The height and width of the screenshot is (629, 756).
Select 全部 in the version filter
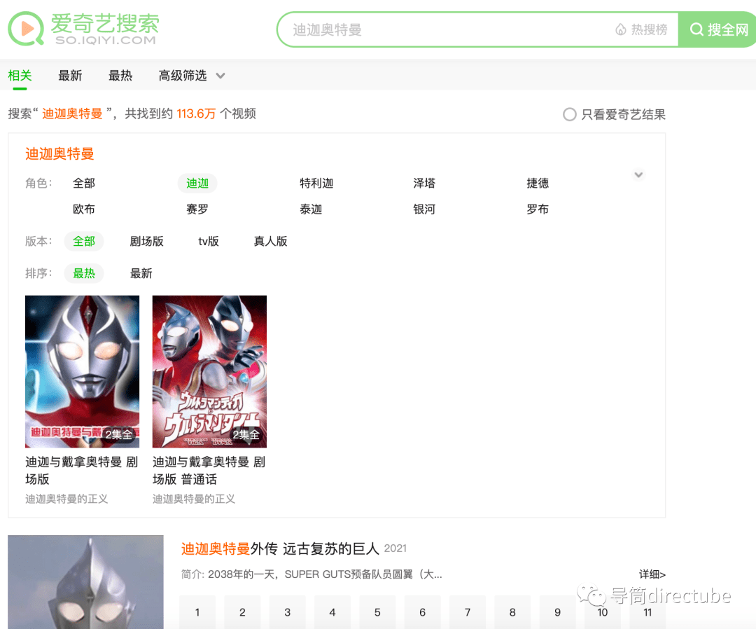(84, 241)
